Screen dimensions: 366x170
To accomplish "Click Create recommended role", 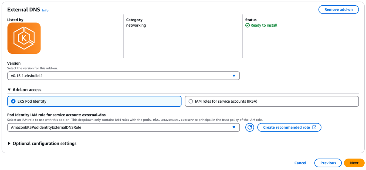I will pyautogui.click(x=289, y=127).
